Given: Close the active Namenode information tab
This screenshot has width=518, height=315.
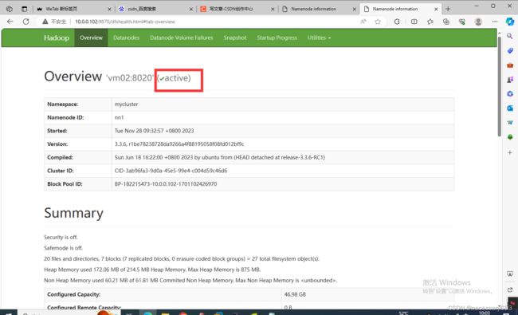Looking at the screenshot, I should pos(436,10).
